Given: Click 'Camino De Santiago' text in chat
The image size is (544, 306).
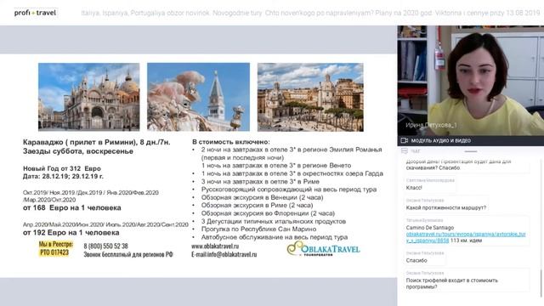Looking at the screenshot, I should tap(430, 228).
